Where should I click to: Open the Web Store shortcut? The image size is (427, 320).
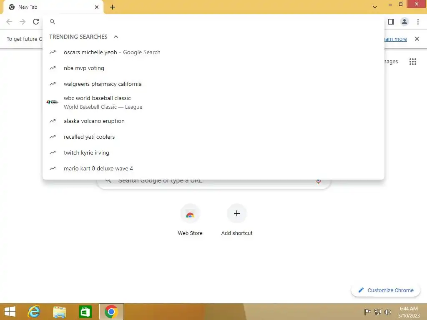point(190,220)
